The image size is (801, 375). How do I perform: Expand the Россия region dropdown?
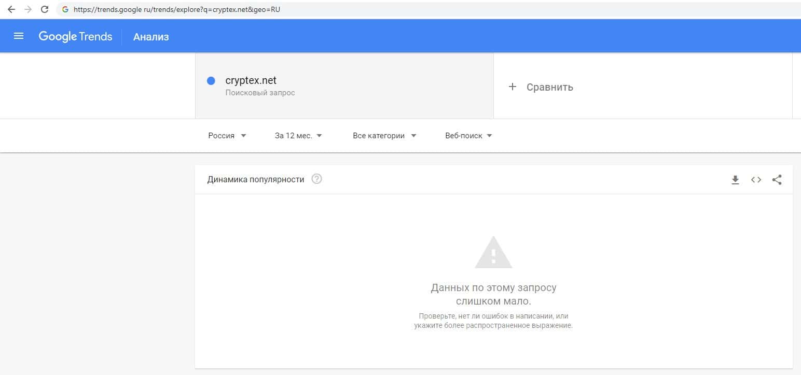[227, 136]
